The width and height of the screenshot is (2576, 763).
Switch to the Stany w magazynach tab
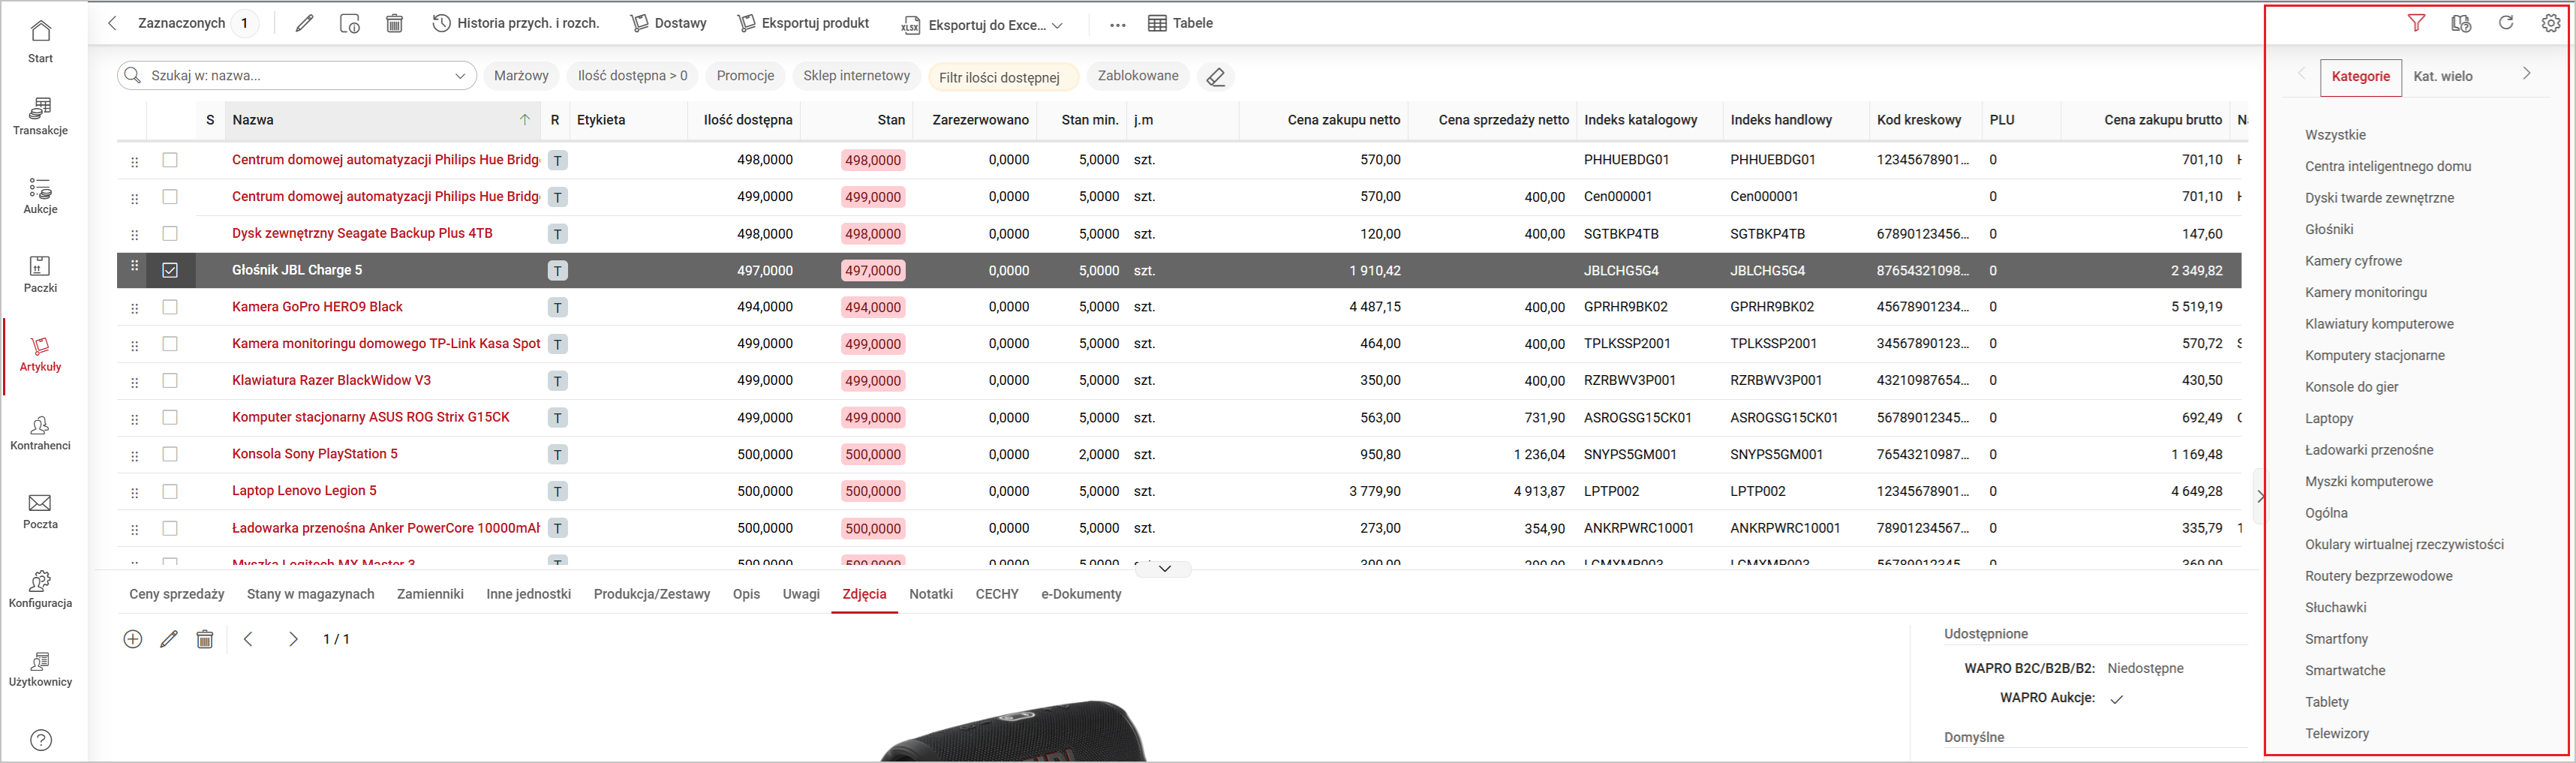click(x=310, y=594)
